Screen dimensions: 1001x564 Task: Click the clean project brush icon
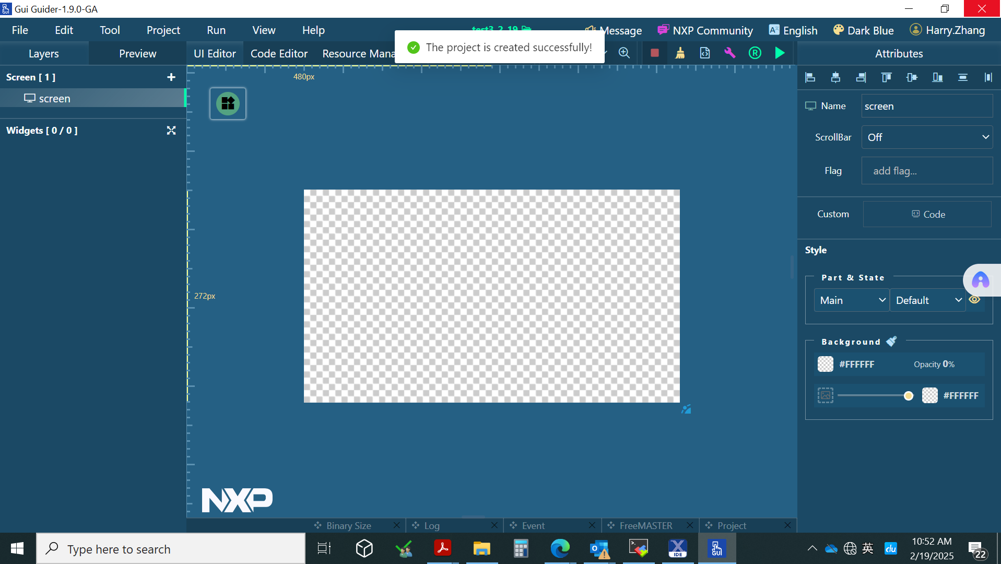(680, 53)
